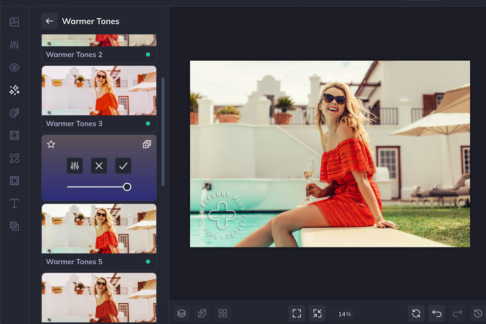Screen dimensions: 486x324
Task: Open the Text tool icon
Action: (x=14, y=204)
